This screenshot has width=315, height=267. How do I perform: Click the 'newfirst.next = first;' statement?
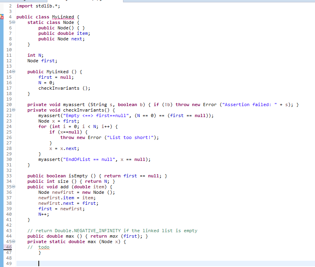point(68,203)
